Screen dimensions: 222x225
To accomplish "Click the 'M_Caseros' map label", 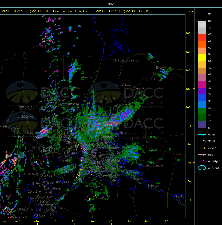I will pyautogui.click(x=116, y=148).
